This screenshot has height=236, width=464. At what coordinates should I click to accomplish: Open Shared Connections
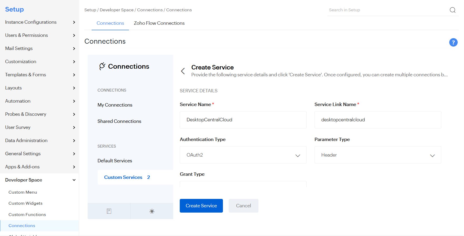click(119, 121)
